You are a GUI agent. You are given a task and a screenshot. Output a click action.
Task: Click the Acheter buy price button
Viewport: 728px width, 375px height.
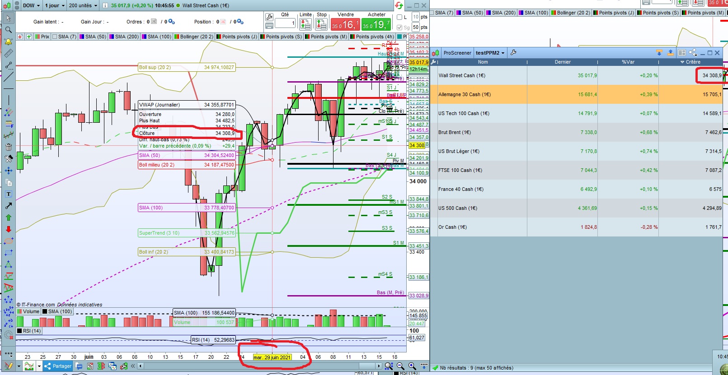(x=376, y=24)
